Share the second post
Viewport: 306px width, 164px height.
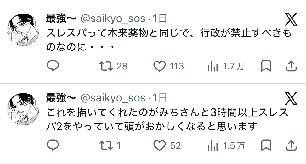pos(291,145)
